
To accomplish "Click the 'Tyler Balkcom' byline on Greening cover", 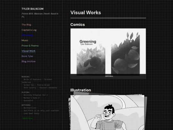I will point(86,44).
